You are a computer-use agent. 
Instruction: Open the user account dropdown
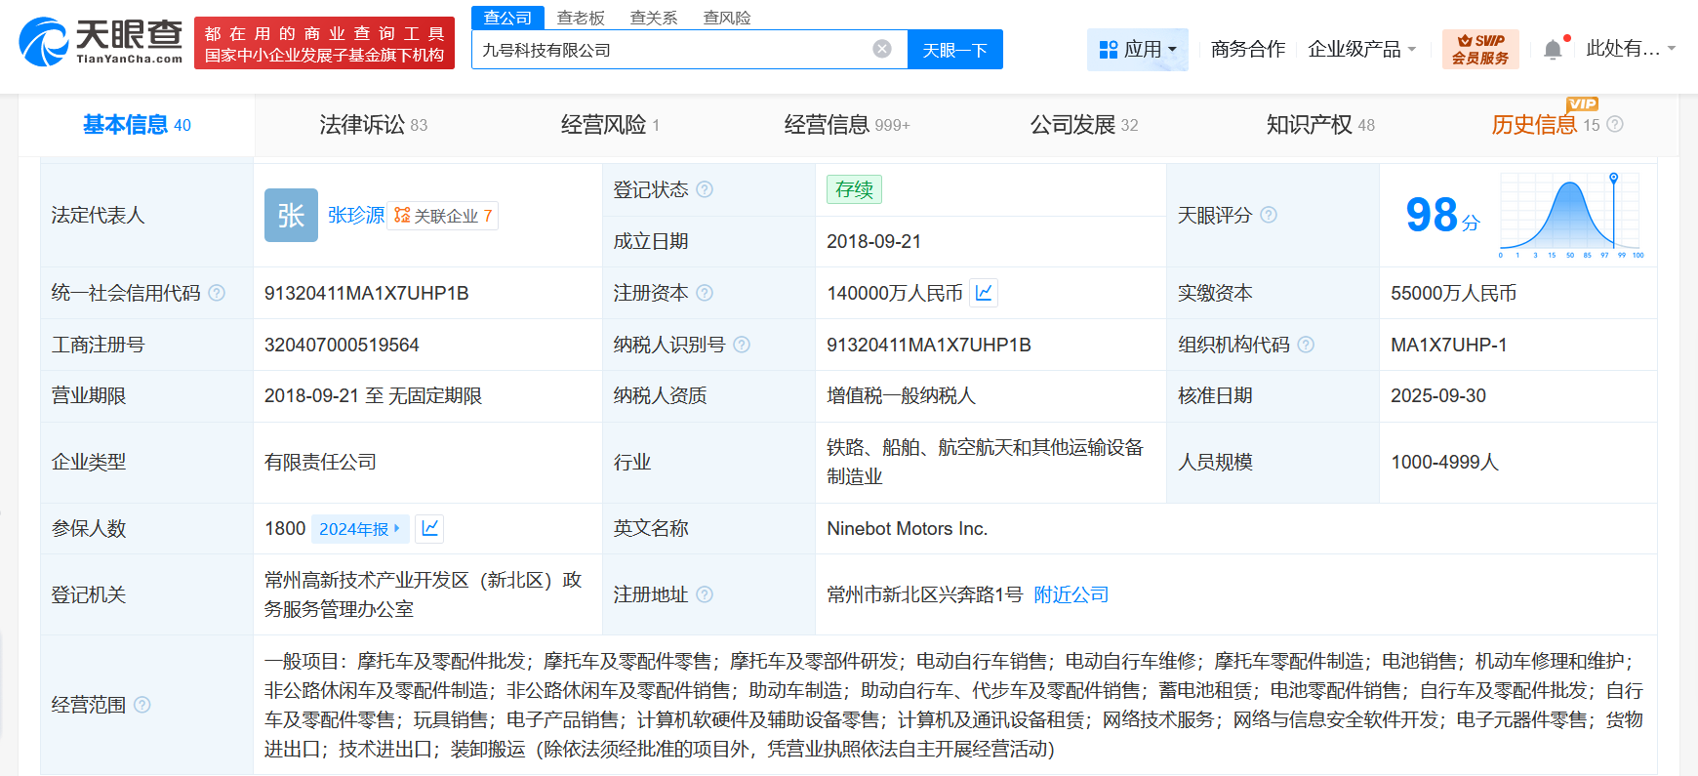click(x=1630, y=49)
